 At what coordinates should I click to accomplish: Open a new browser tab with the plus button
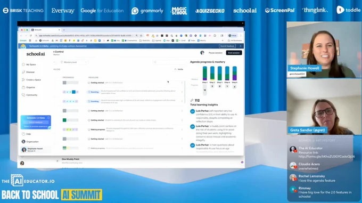(x=64, y=30)
